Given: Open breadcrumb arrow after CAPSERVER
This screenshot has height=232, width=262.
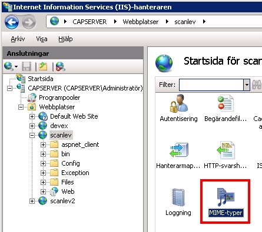Looking at the screenshot, I should tap(115, 22).
